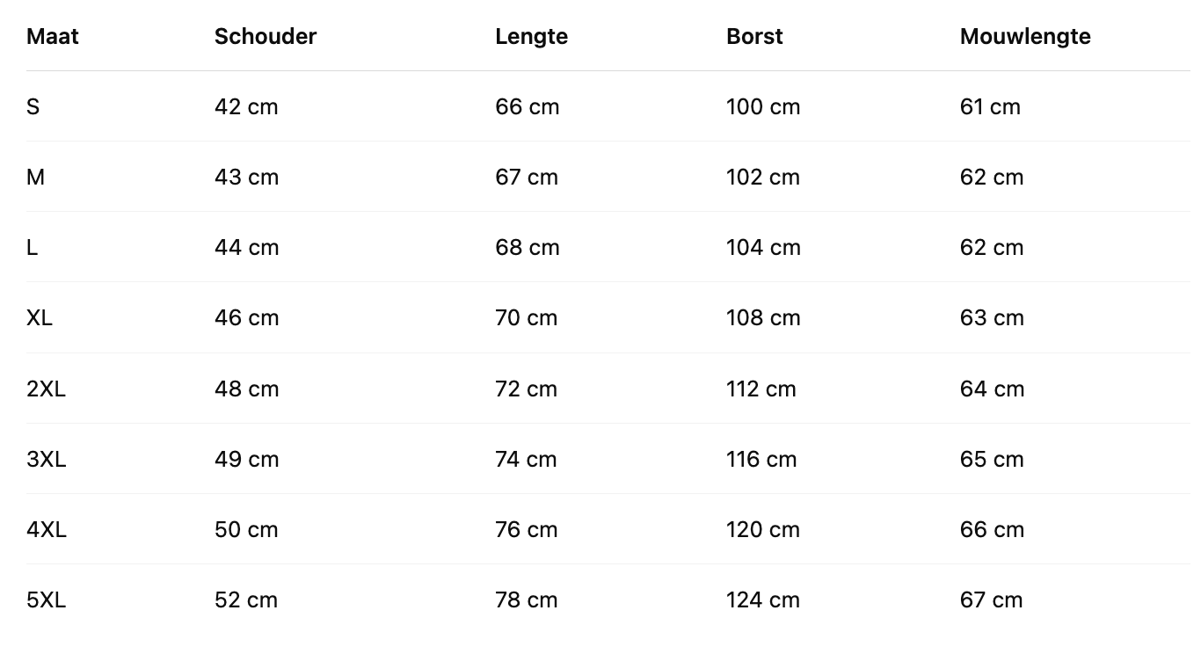Select the 3XL size row label

pos(46,459)
